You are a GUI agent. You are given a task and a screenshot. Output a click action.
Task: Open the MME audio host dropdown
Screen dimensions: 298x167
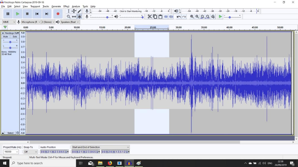click(9, 22)
